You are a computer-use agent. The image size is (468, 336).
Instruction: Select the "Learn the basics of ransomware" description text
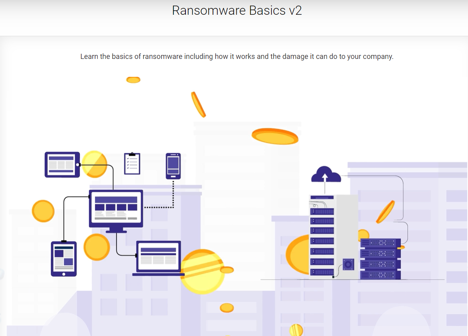click(x=237, y=57)
